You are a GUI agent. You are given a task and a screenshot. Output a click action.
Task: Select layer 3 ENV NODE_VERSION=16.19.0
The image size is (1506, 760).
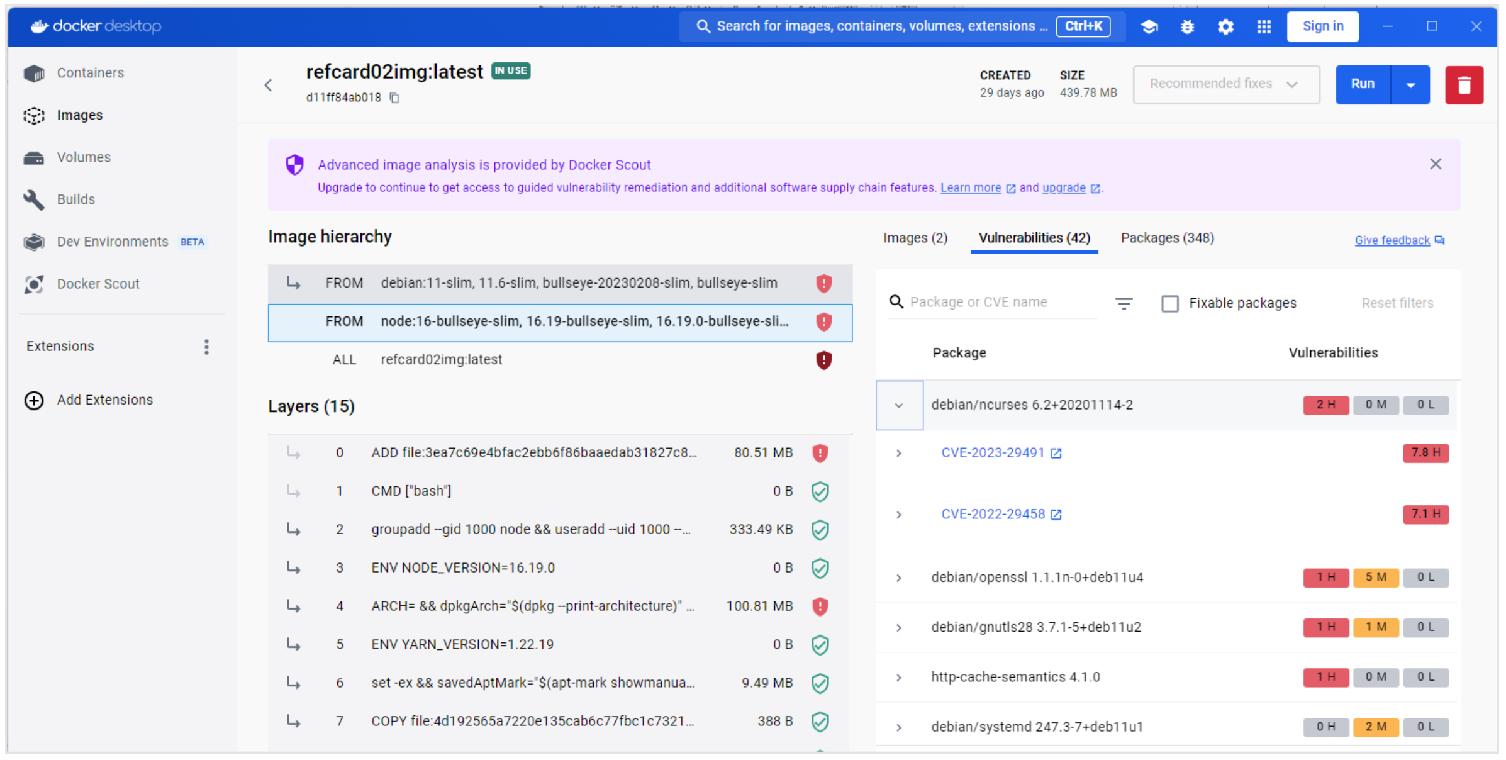560,568
